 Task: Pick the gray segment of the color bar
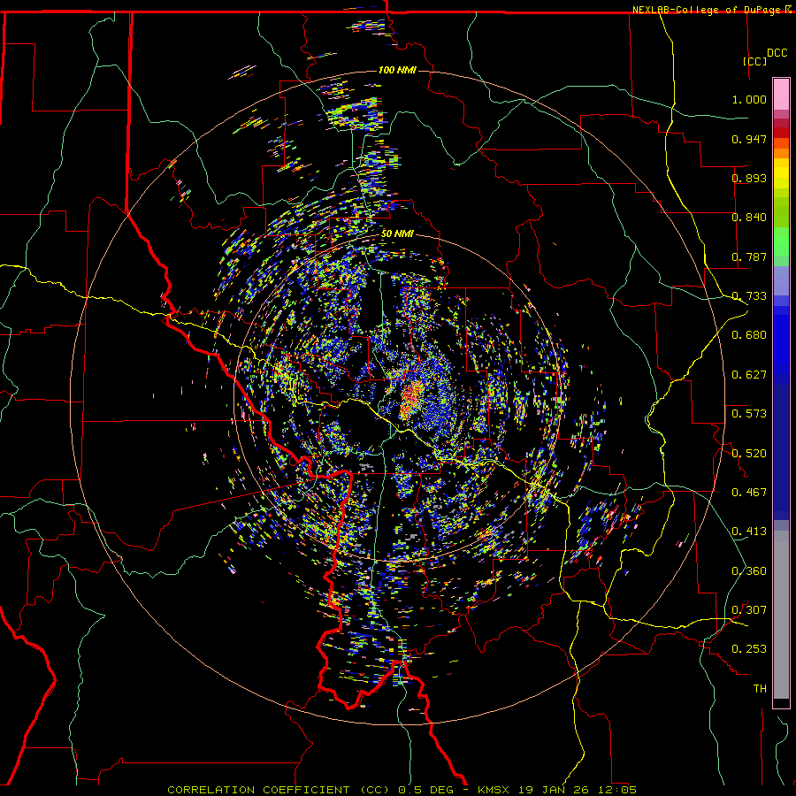tap(781, 615)
